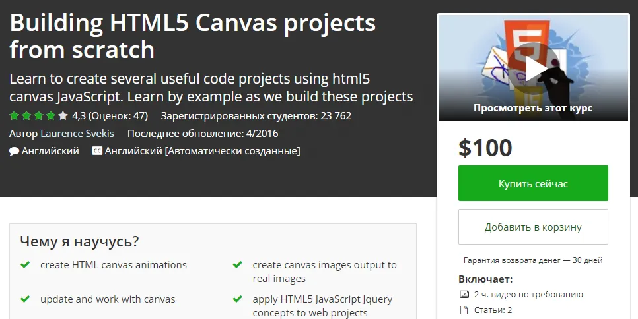
Task: Click the video on demand icon
Action: [x=464, y=295]
